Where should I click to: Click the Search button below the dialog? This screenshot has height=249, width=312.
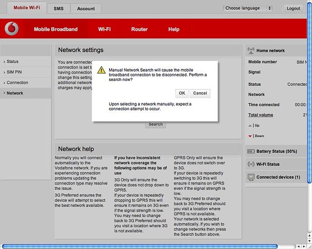click(x=156, y=125)
